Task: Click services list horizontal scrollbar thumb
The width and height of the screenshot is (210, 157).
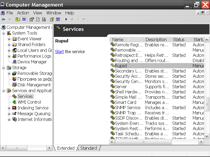Action: (143, 142)
